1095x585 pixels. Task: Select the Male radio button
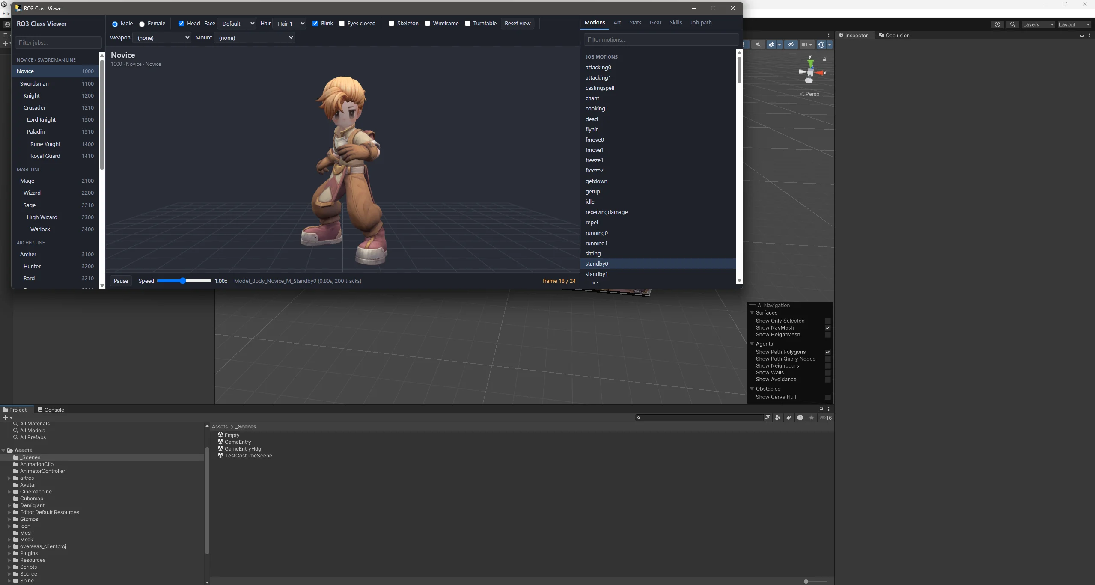[115, 24]
